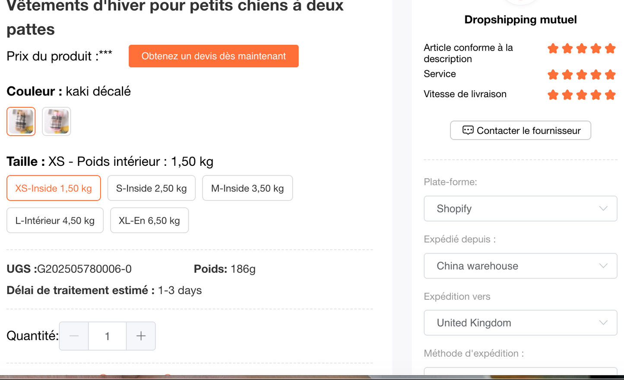The width and height of the screenshot is (624, 380).
Task: Click the last star of 'Article conforme' rating
Action: 610,48
